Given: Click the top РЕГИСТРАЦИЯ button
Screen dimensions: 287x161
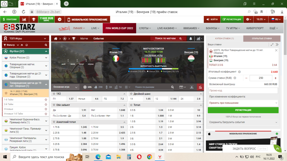Looking at the screenshot, I should pyautogui.click(x=232, y=19).
